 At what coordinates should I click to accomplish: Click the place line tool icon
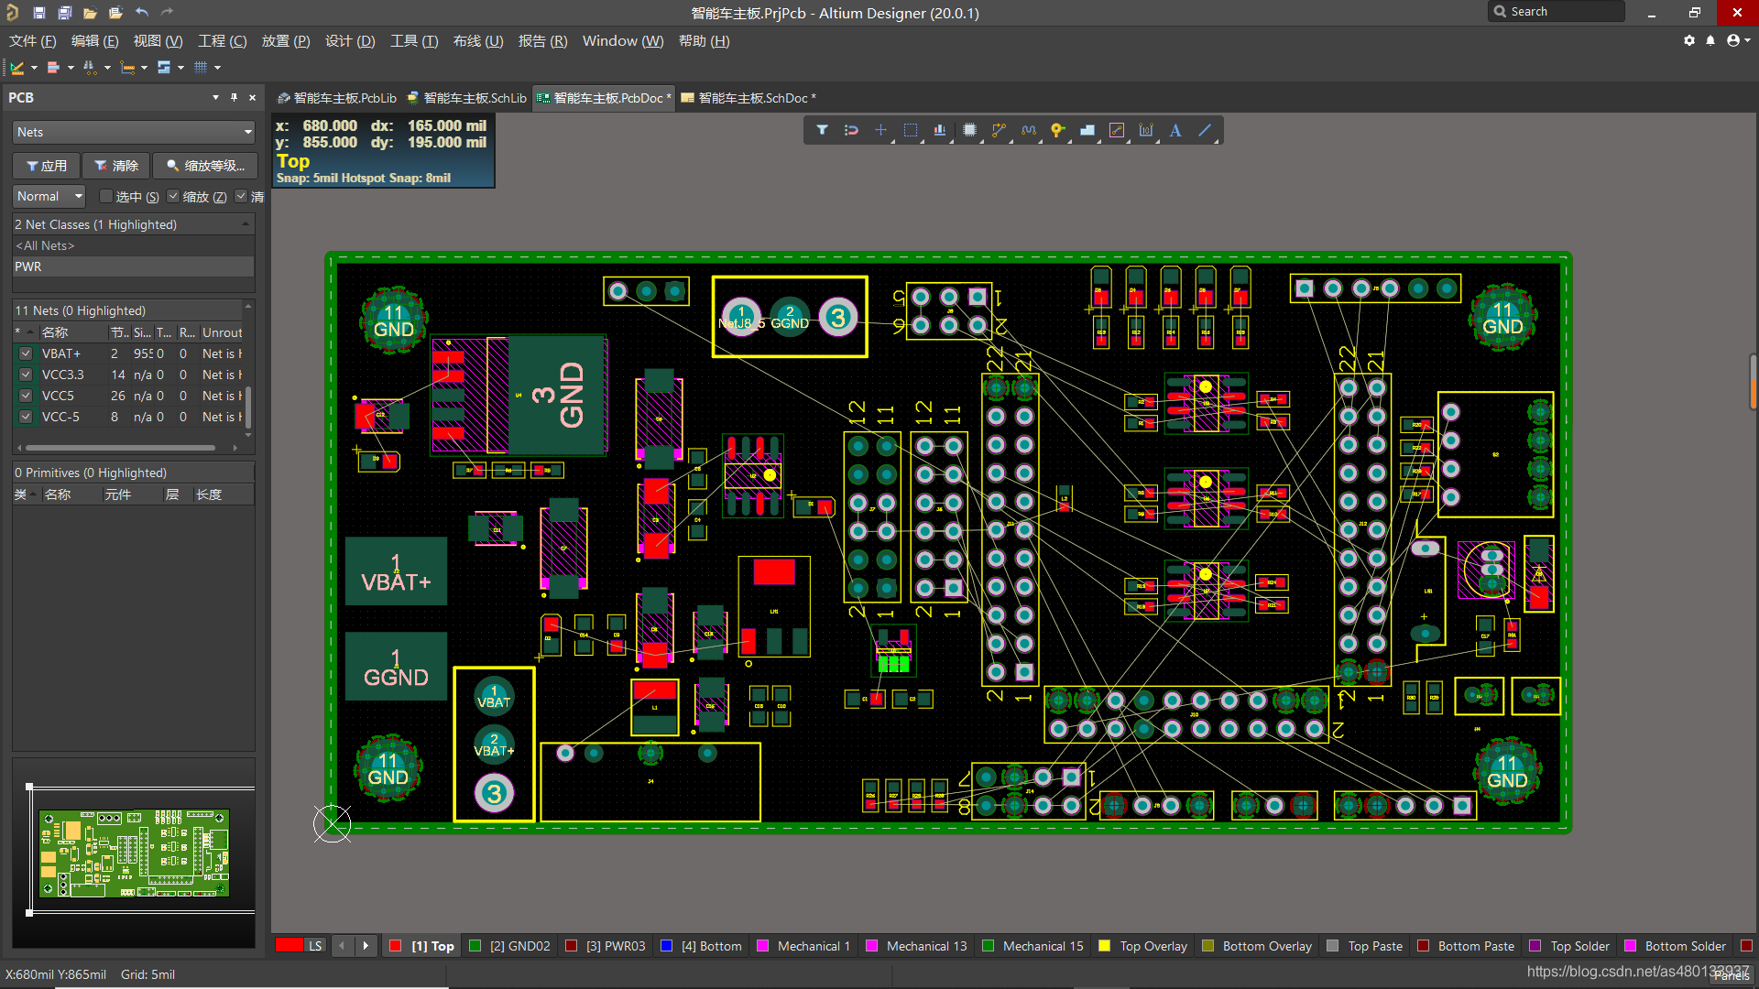tap(1205, 130)
